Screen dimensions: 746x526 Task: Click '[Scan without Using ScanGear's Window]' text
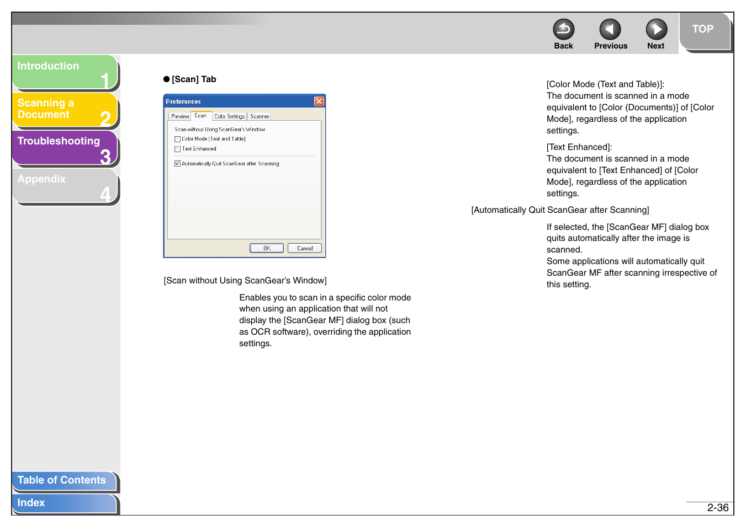point(245,281)
